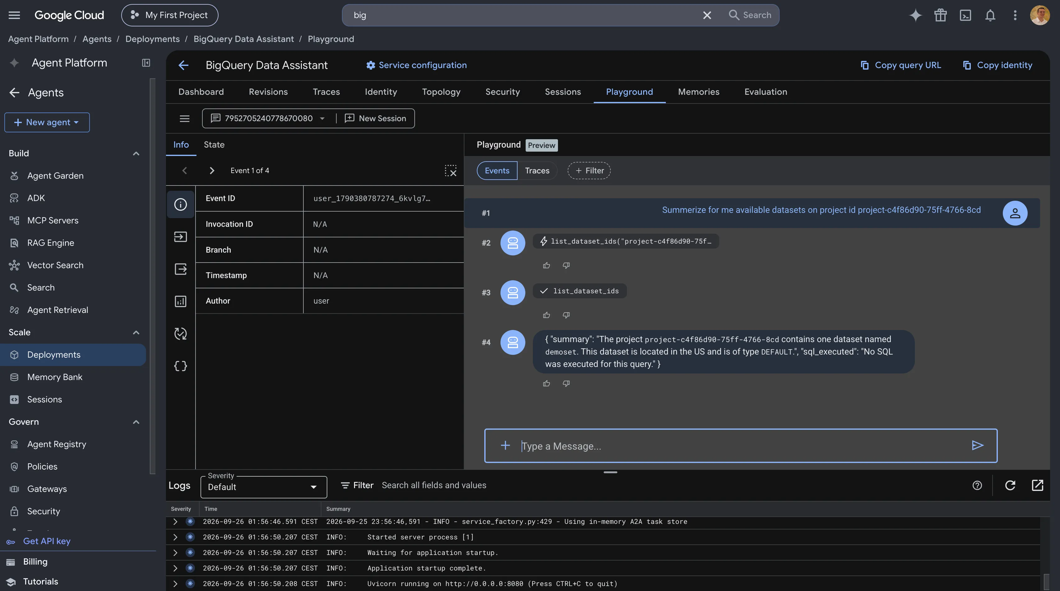The width and height of the screenshot is (1060, 591).
Task: Show next event with right chevron
Action: tap(211, 171)
